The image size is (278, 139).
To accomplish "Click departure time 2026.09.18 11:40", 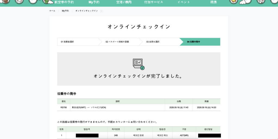I will pyautogui.click(x=179, y=107).
